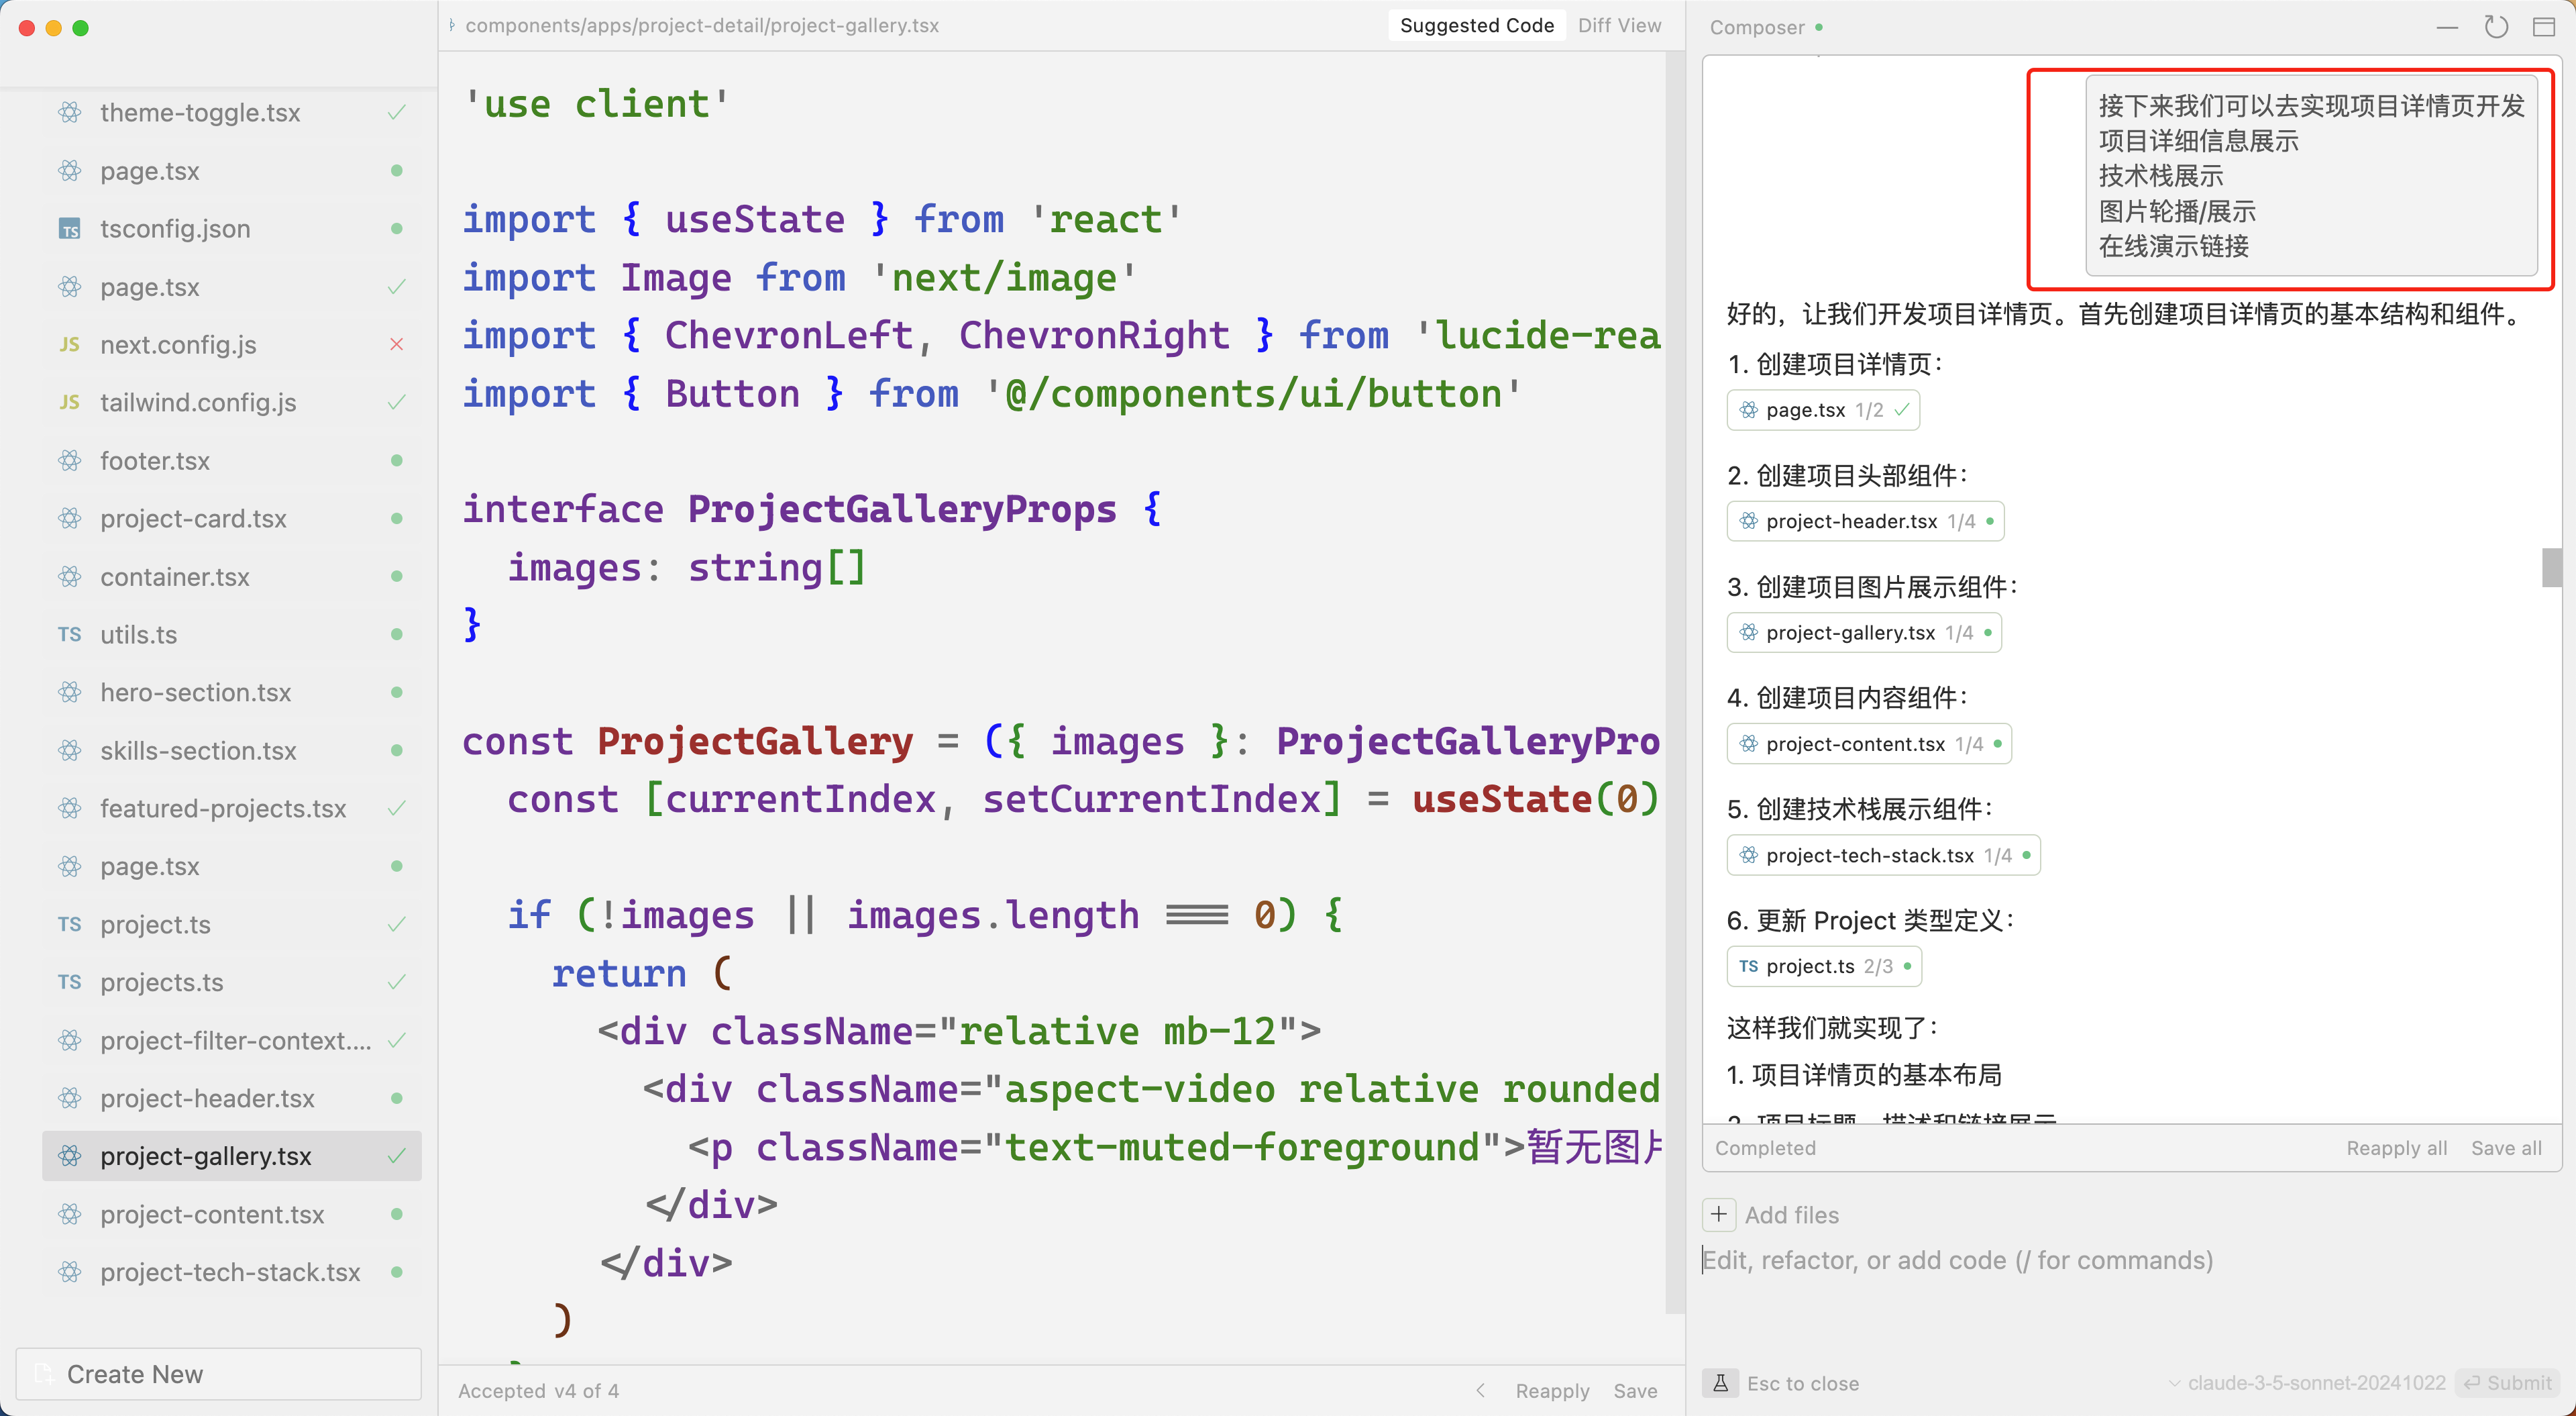This screenshot has height=1416, width=2576.
Task: Open project-content.tsx 1/4 chip in Composer
Action: 1868,744
